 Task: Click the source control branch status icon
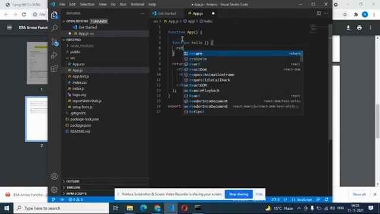53,200
